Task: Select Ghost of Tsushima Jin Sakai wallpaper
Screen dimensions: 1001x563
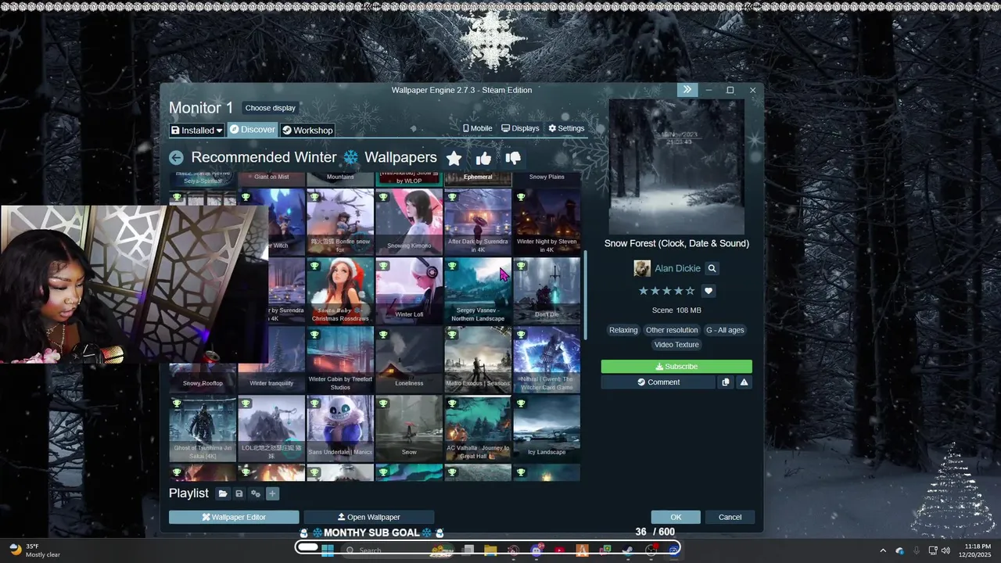Action: (x=203, y=429)
